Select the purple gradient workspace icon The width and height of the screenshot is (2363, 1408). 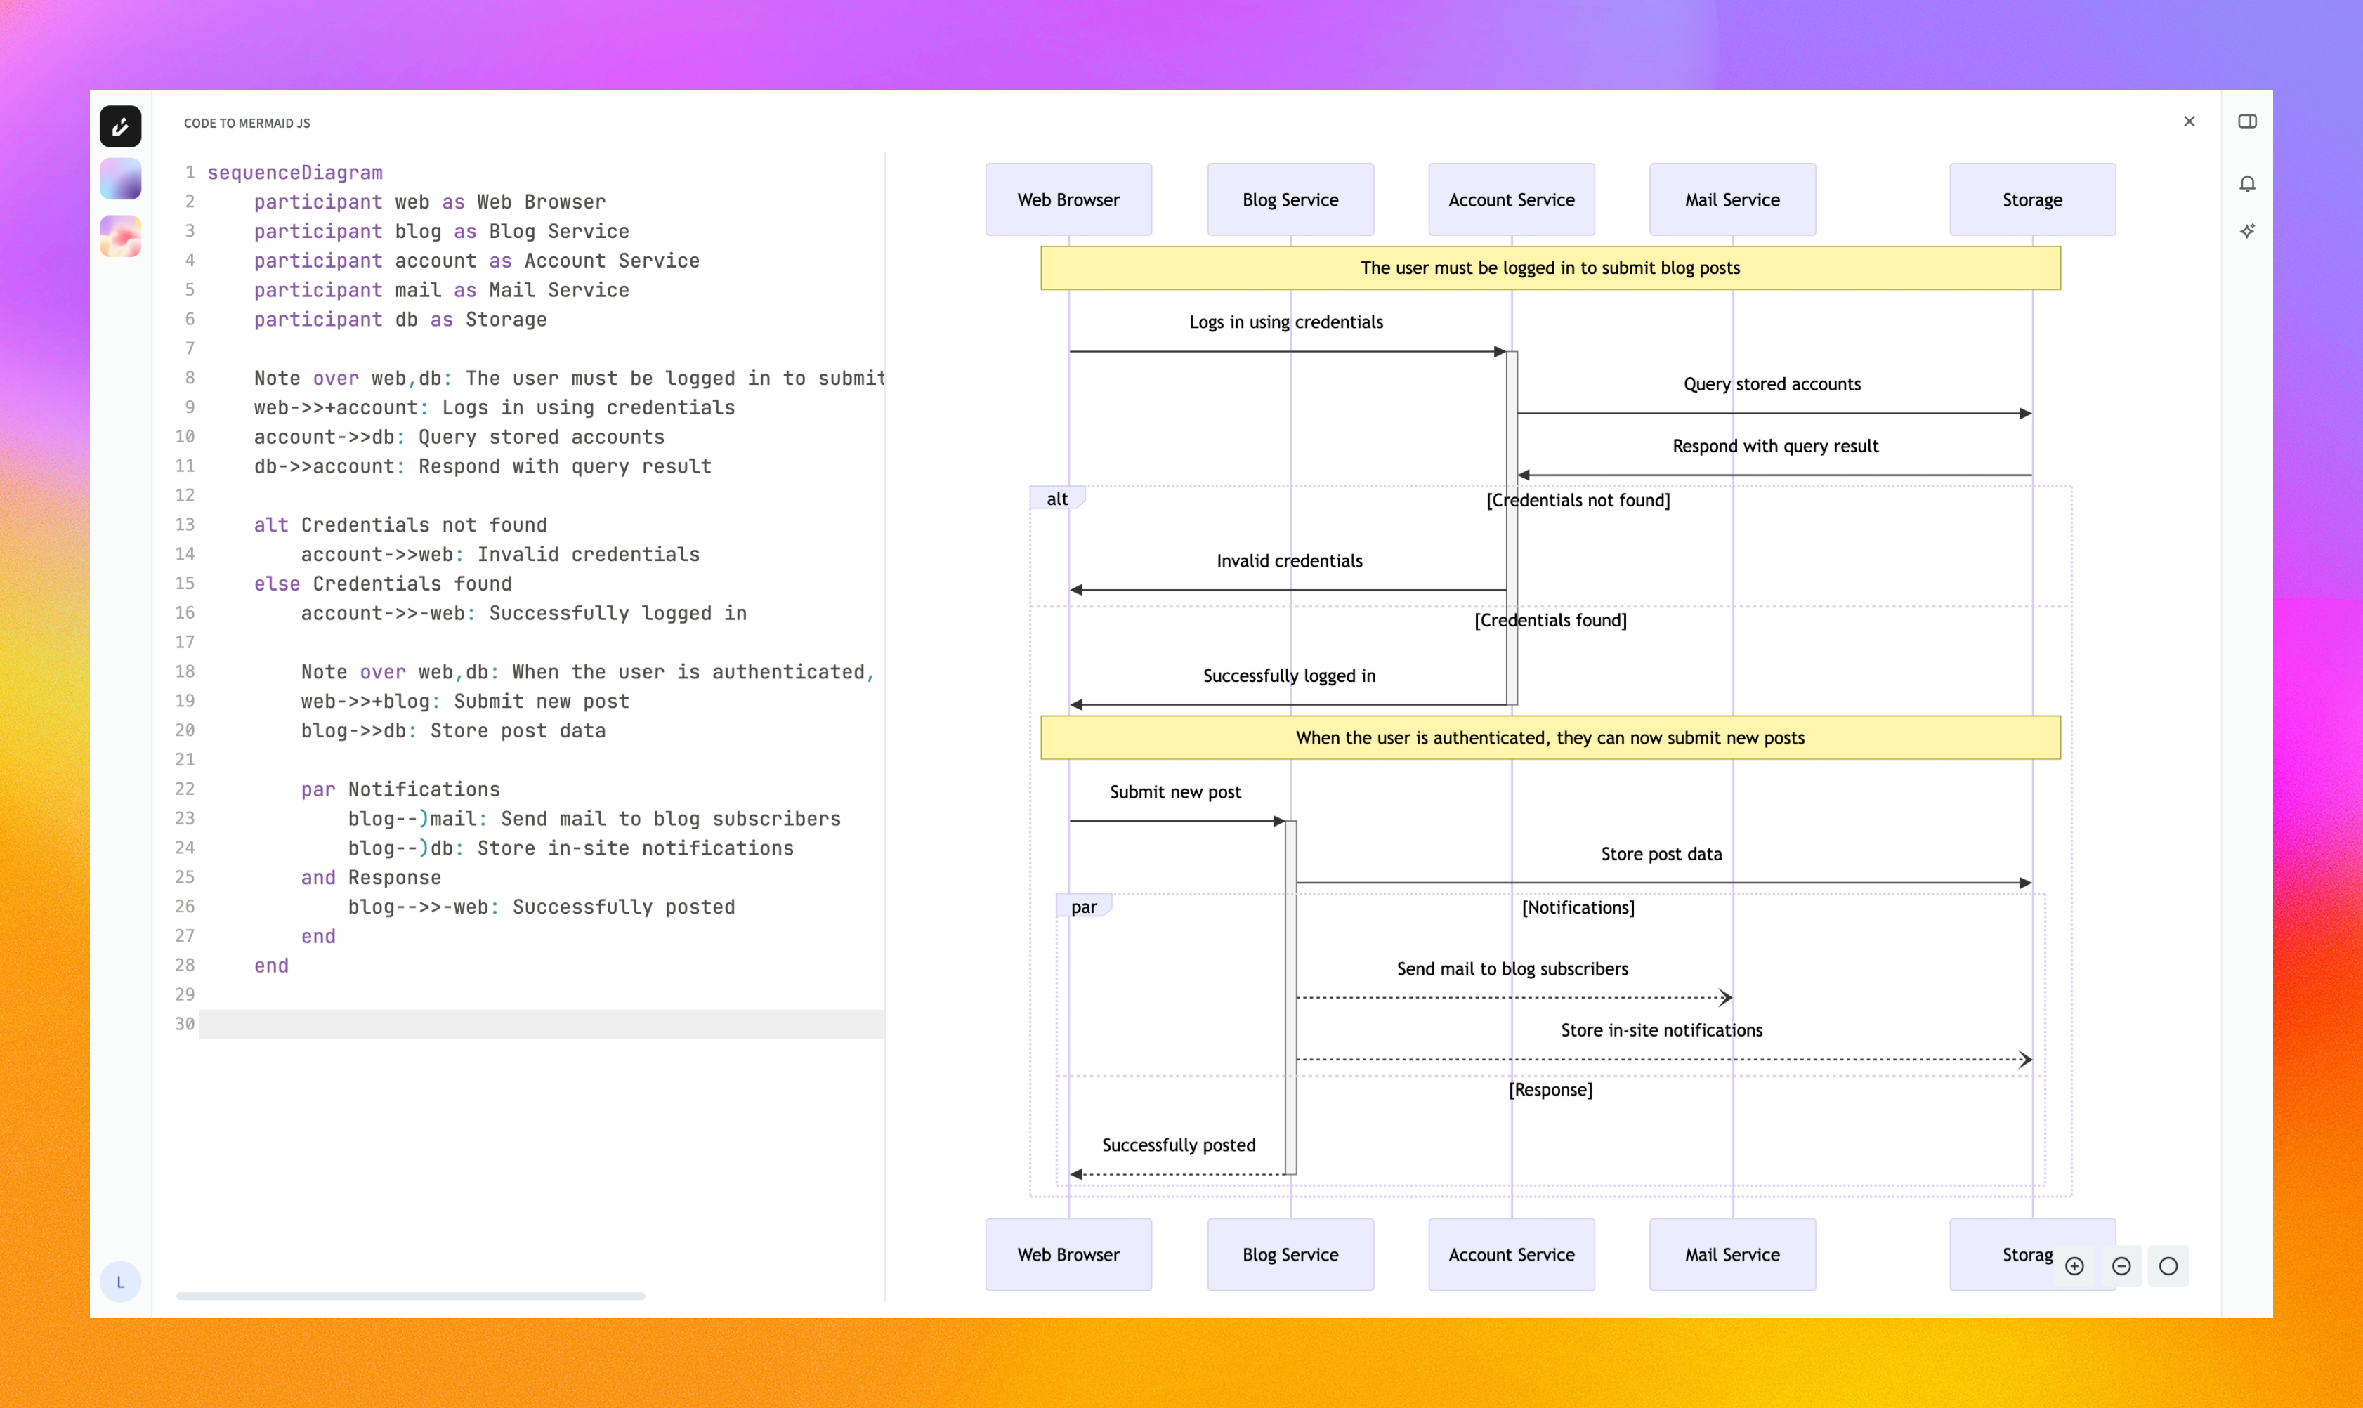pos(121,178)
